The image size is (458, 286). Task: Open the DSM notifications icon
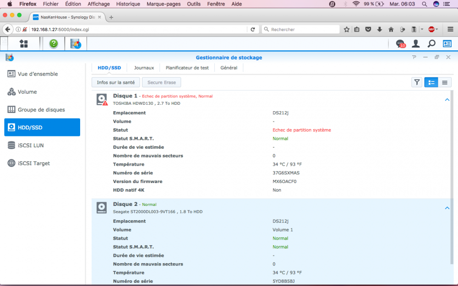400,44
